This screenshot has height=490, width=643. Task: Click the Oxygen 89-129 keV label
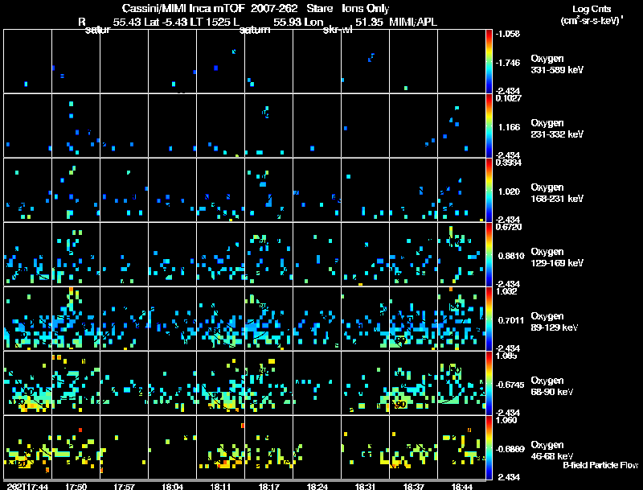pos(555,322)
